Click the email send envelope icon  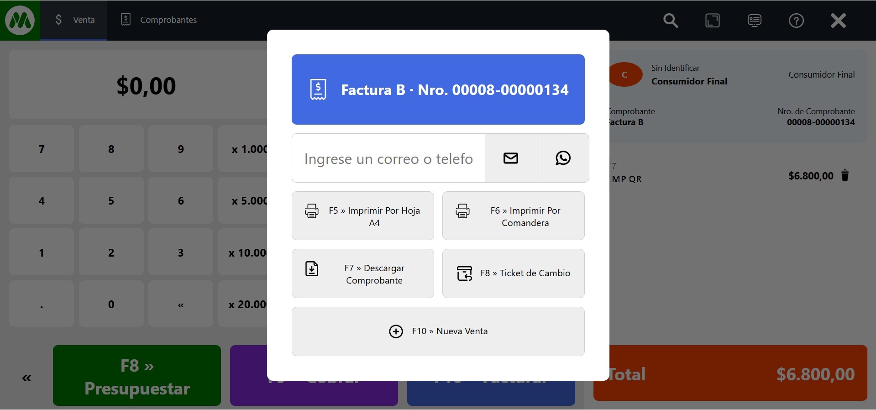coord(511,158)
